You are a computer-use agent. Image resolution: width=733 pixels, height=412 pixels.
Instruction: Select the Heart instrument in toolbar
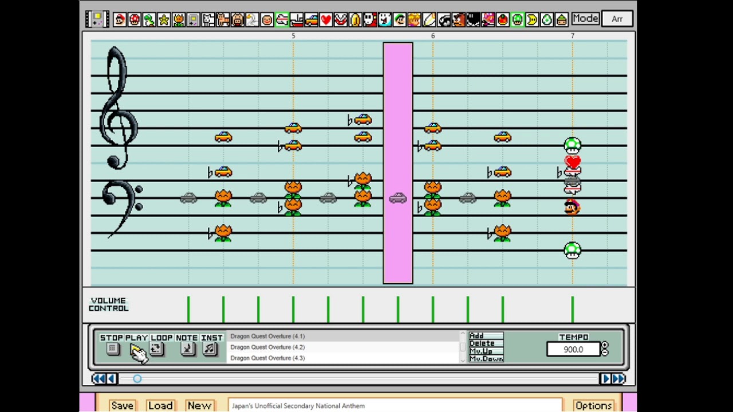(x=326, y=20)
